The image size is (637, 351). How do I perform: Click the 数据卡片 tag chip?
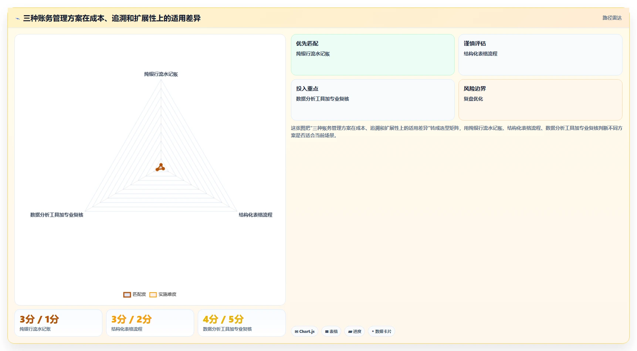click(x=382, y=331)
